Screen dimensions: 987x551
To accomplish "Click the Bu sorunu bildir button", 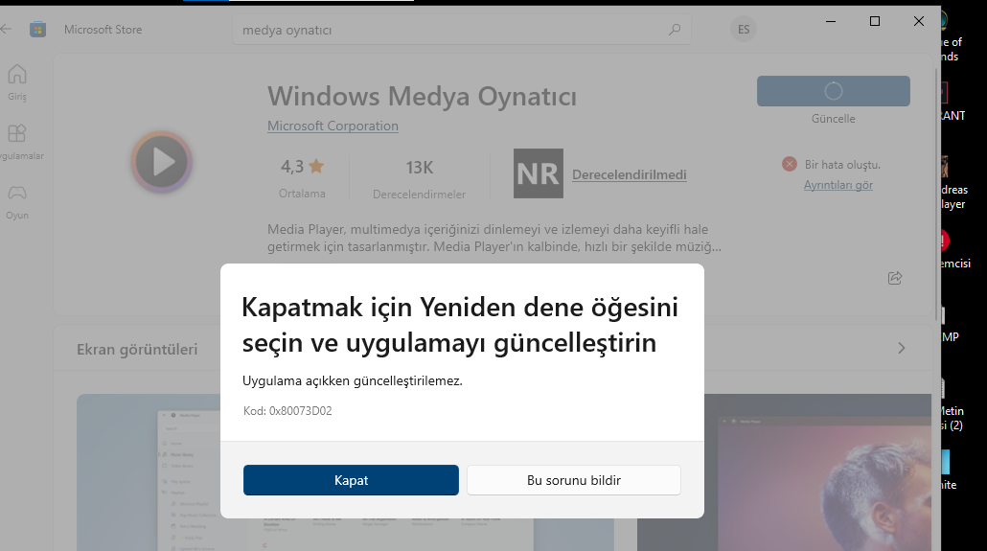I will [x=573, y=480].
